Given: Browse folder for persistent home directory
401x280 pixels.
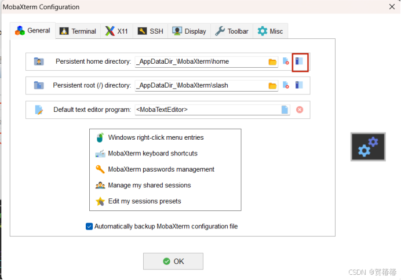Looking at the screenshot, I should coord(272,61).
